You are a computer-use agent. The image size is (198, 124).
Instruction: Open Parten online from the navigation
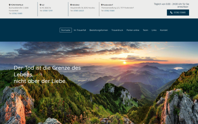pos(133,30)
